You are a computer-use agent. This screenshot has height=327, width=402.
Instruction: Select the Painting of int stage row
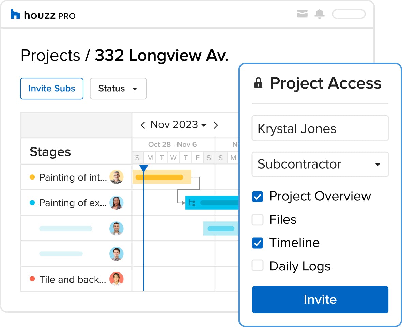click(73, 177)
